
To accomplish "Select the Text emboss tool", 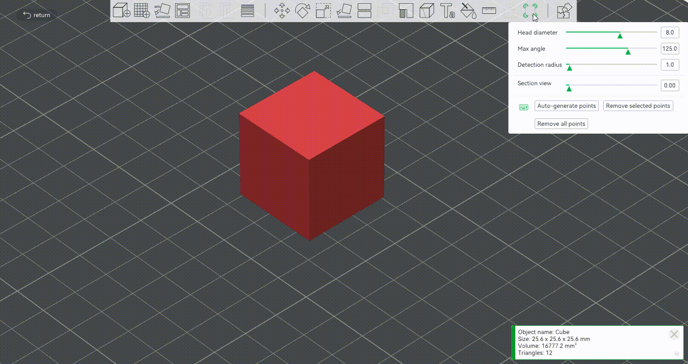I will click(447, 11).
